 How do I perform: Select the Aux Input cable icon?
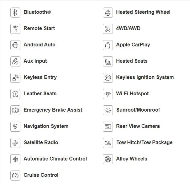15,61
